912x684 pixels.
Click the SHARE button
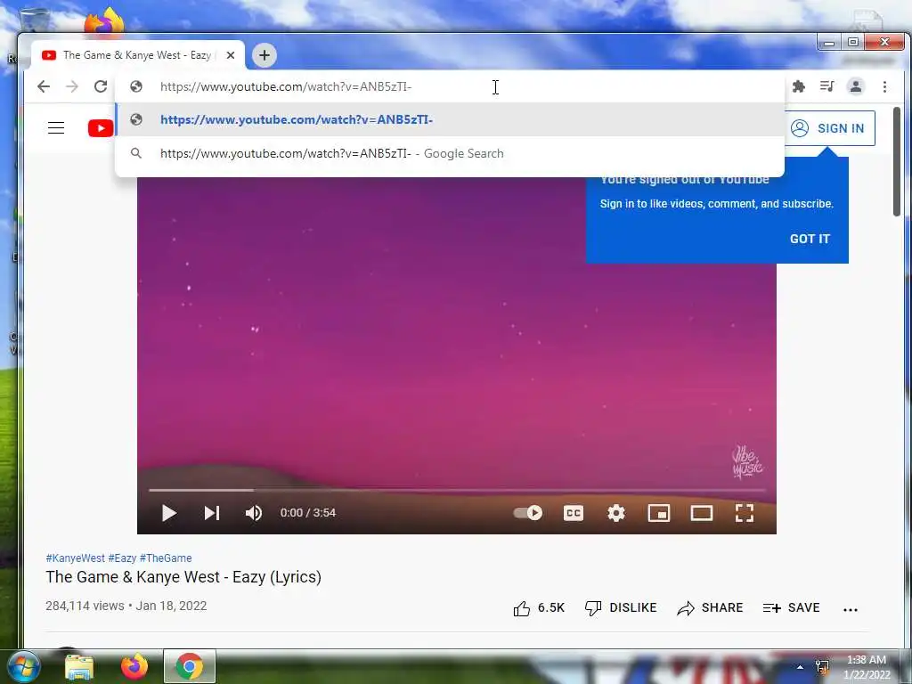710,607
